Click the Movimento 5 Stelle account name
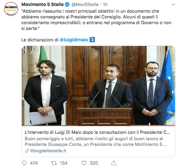This screenshot has height=168, width=179. click(x=42, y=5)
